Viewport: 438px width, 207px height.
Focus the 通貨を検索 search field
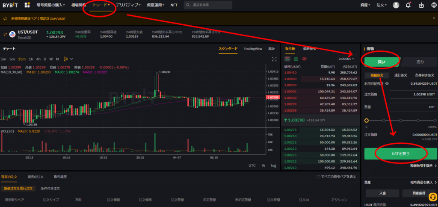tap(208, 5)
